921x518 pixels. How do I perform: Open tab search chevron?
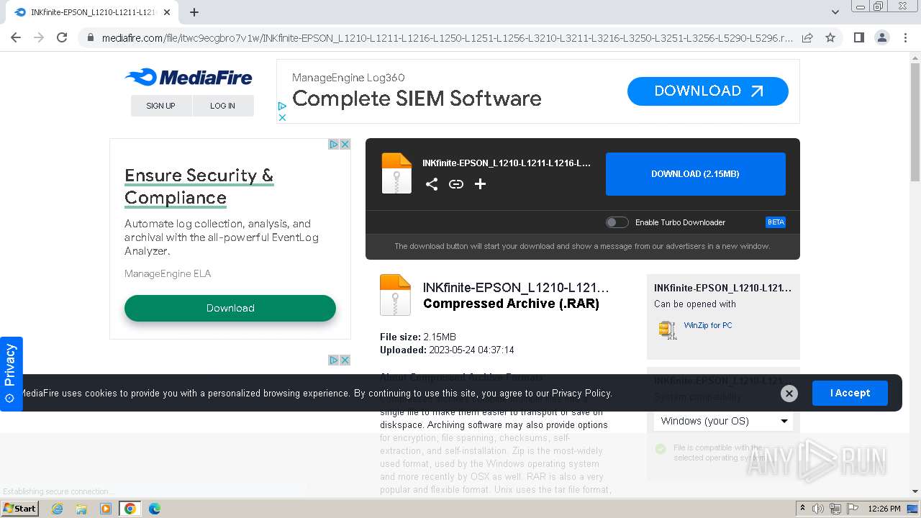(835, 12)
